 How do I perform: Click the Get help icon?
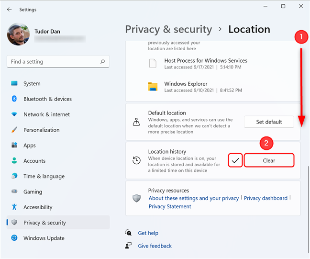[128, 233]
